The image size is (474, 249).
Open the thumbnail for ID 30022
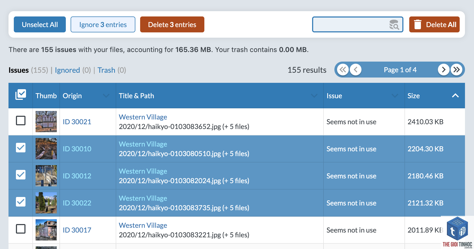tap(46, 203)
